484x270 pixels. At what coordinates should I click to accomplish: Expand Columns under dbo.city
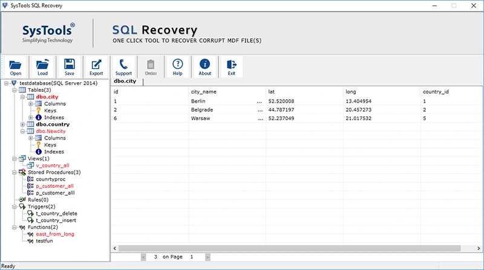pos(31,103)
